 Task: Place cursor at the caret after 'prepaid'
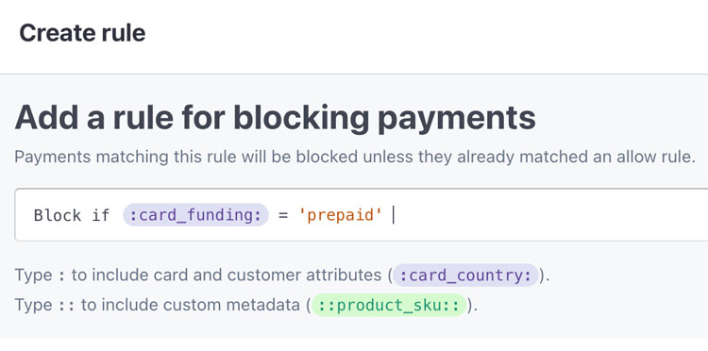[x=394, y=215]
